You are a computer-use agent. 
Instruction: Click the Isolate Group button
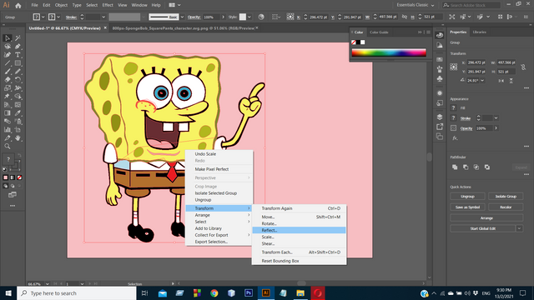click(506, 197)
